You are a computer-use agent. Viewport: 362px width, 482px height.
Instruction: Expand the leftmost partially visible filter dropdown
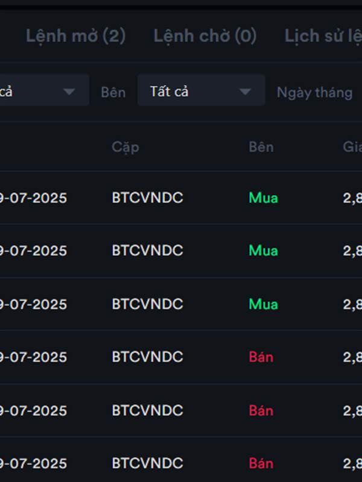[x=42, y=92]
